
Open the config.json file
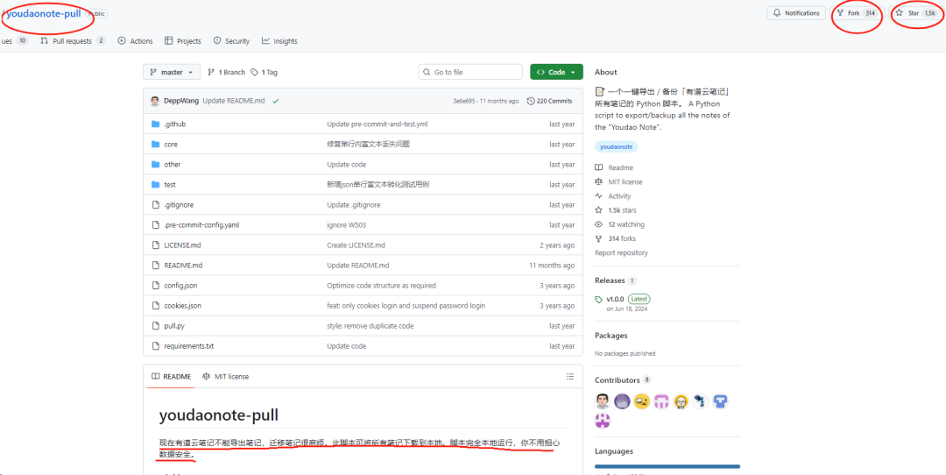pos(180,286)
